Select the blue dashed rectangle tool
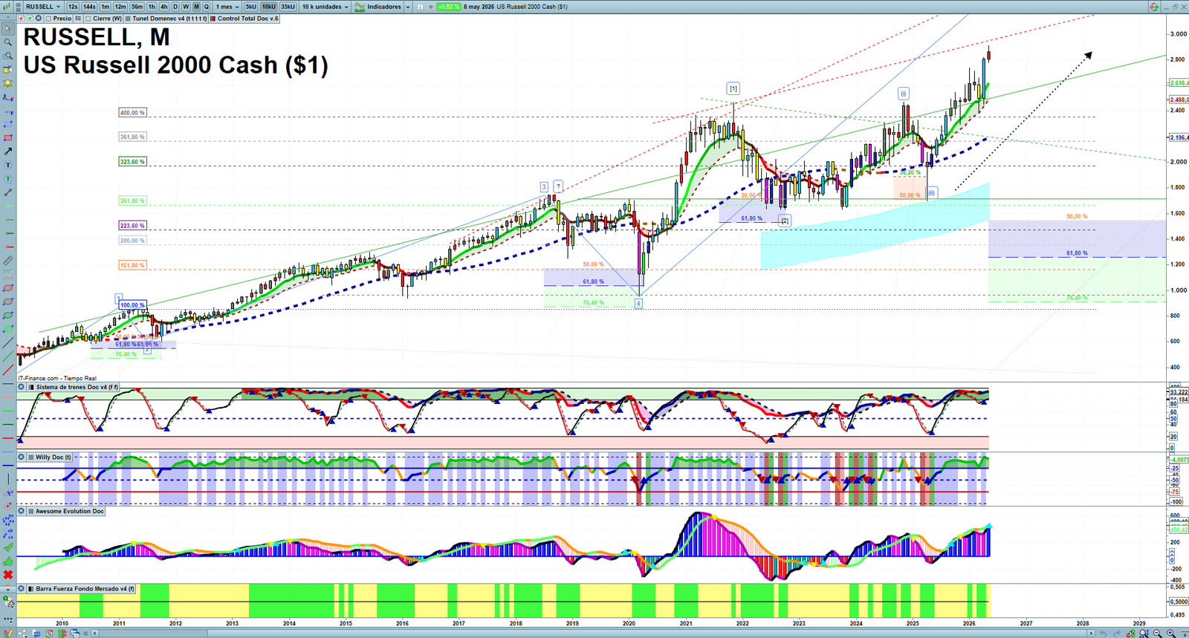This screenshot has height=638, width=1189. [x=7, y=124]
